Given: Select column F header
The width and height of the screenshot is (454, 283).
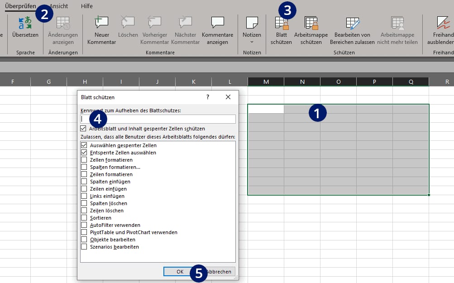Looking at the screenshot, I should point(13,82).
